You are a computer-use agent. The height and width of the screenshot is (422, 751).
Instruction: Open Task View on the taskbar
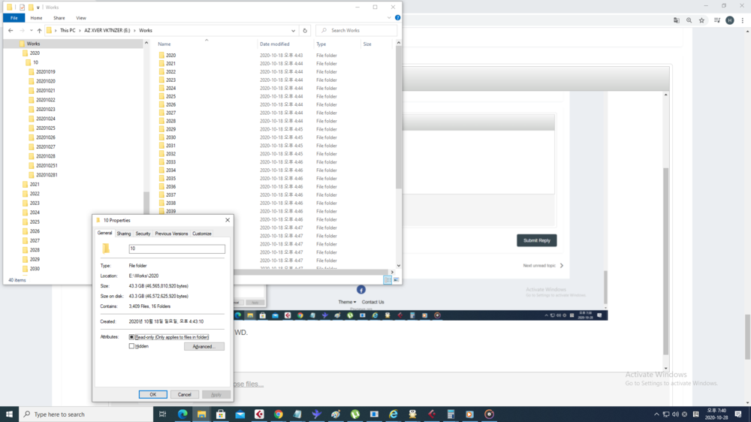pyautogui.click(x=163, y=414)
